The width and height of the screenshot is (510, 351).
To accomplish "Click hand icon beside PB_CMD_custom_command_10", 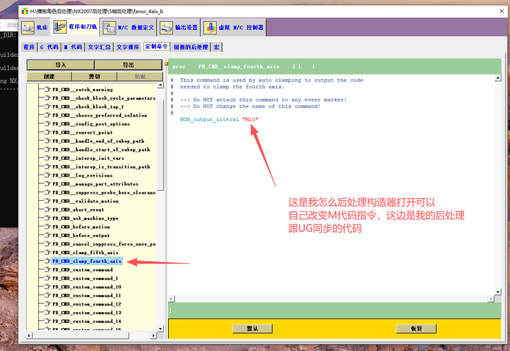I will [x=47, y=287].
